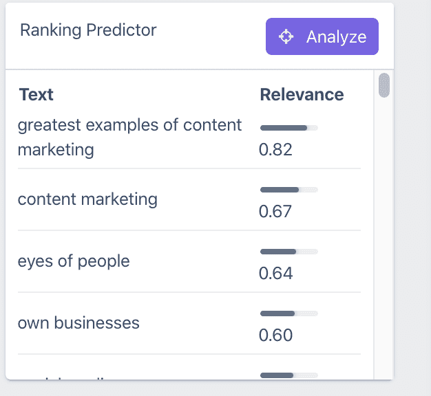Click the scrollbar track below the thumb
431x396 pixels.
(384, 241)
